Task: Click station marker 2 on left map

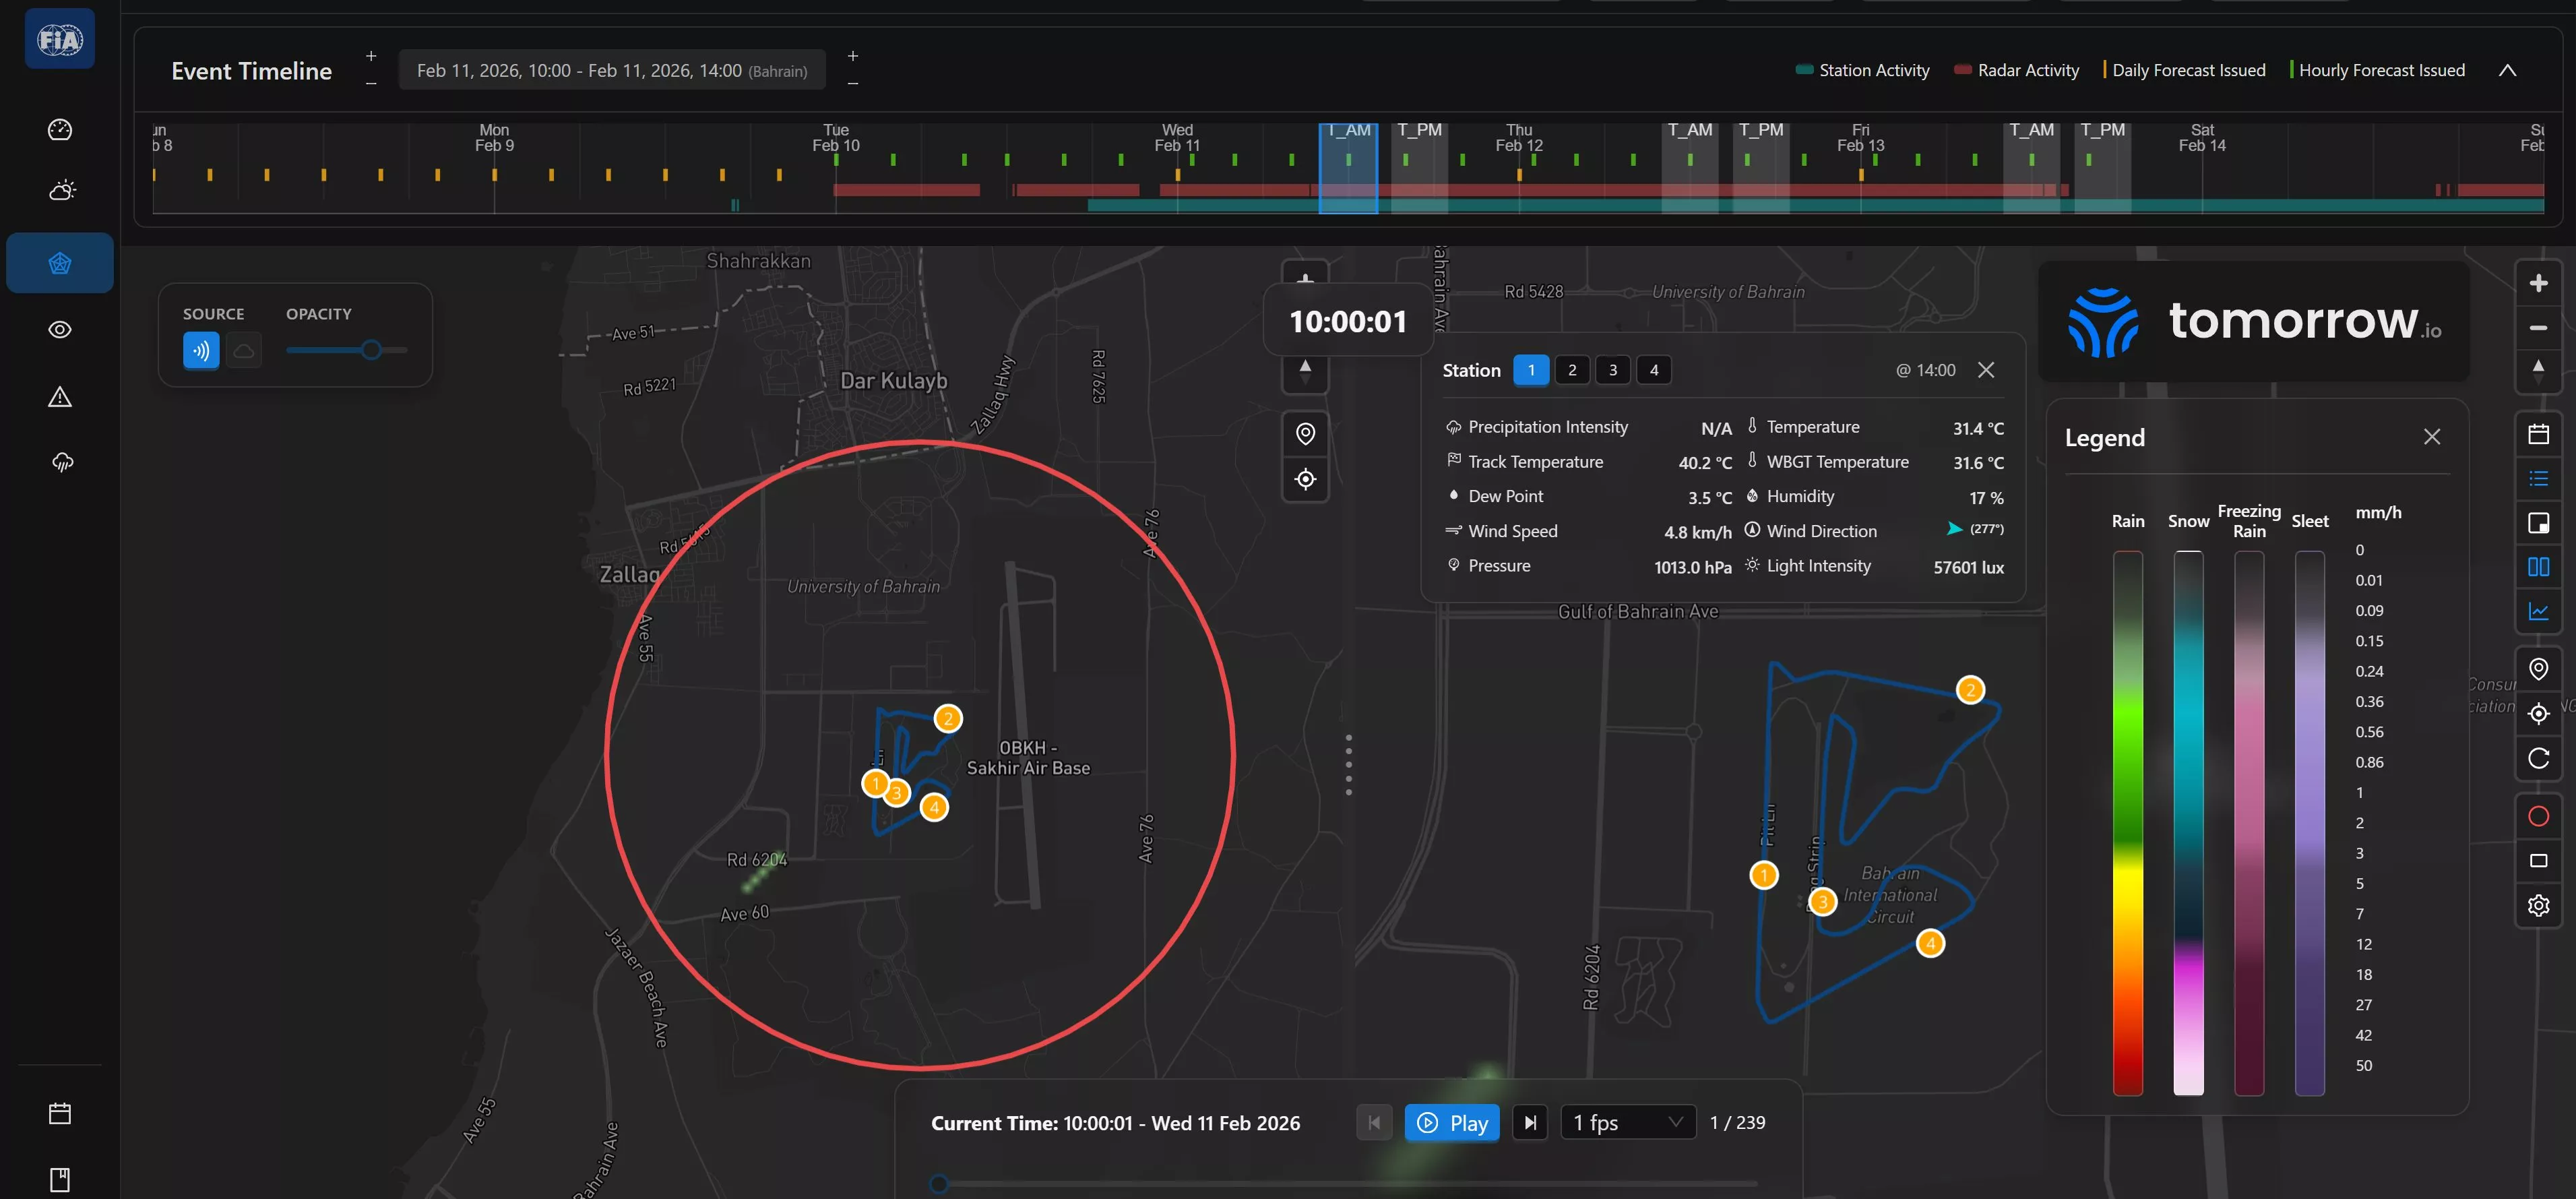Action: point(948,718)
